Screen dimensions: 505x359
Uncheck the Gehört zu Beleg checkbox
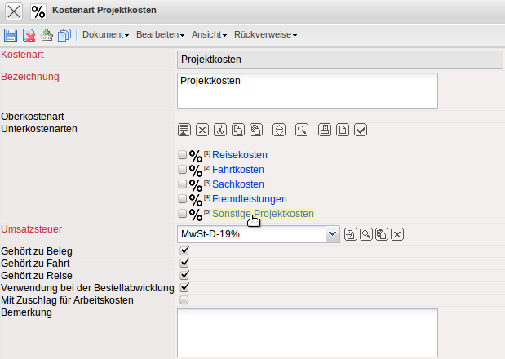click(184, 251)
